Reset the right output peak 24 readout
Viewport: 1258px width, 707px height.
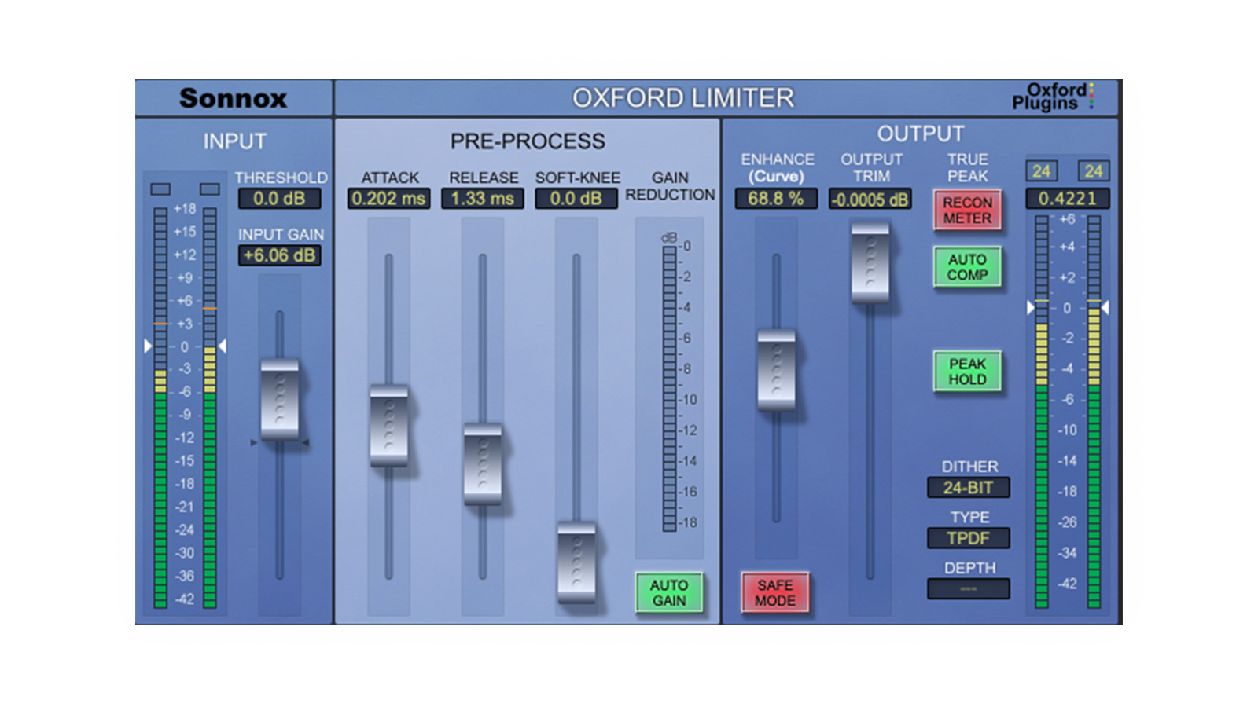(x=1093, y=171)
